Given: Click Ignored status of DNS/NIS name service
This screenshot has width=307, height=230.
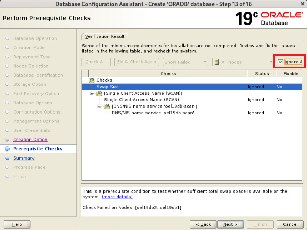Looking at the screenshot, I should 256,113.
